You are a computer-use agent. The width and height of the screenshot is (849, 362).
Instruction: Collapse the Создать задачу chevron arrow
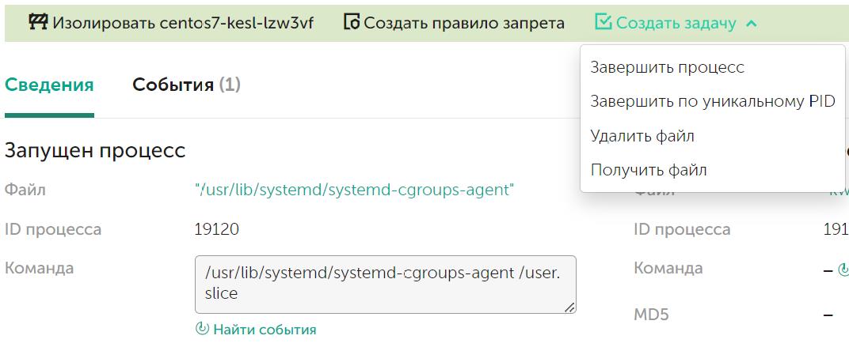point(752,23)
